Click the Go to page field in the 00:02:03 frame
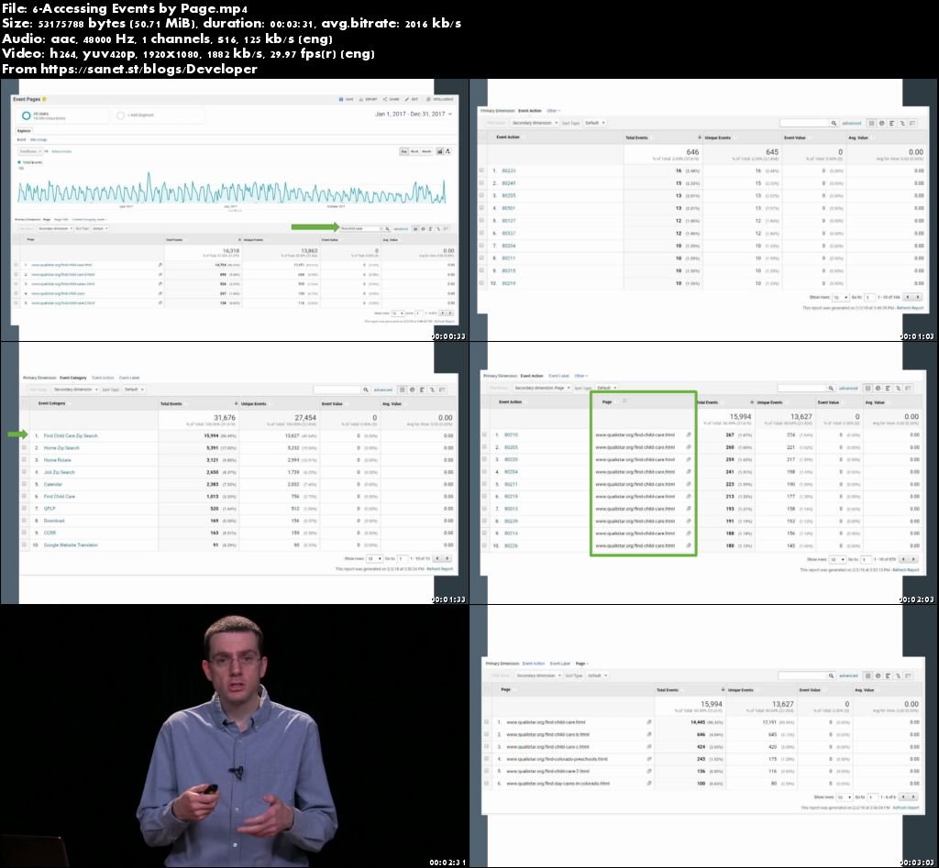939x868 pixels. coord(866,559)
